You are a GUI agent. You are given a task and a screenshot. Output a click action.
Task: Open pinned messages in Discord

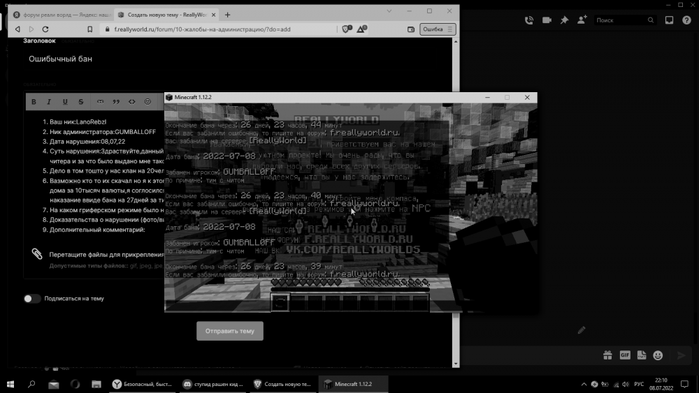pyautogui.click(x=564, y=20)
